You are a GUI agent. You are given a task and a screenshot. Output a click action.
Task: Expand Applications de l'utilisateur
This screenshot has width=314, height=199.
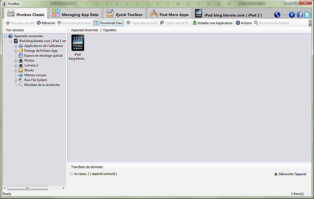(16, 46)
